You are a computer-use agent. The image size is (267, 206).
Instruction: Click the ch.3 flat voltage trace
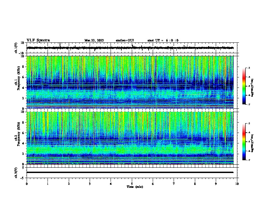tap(130, 172)
